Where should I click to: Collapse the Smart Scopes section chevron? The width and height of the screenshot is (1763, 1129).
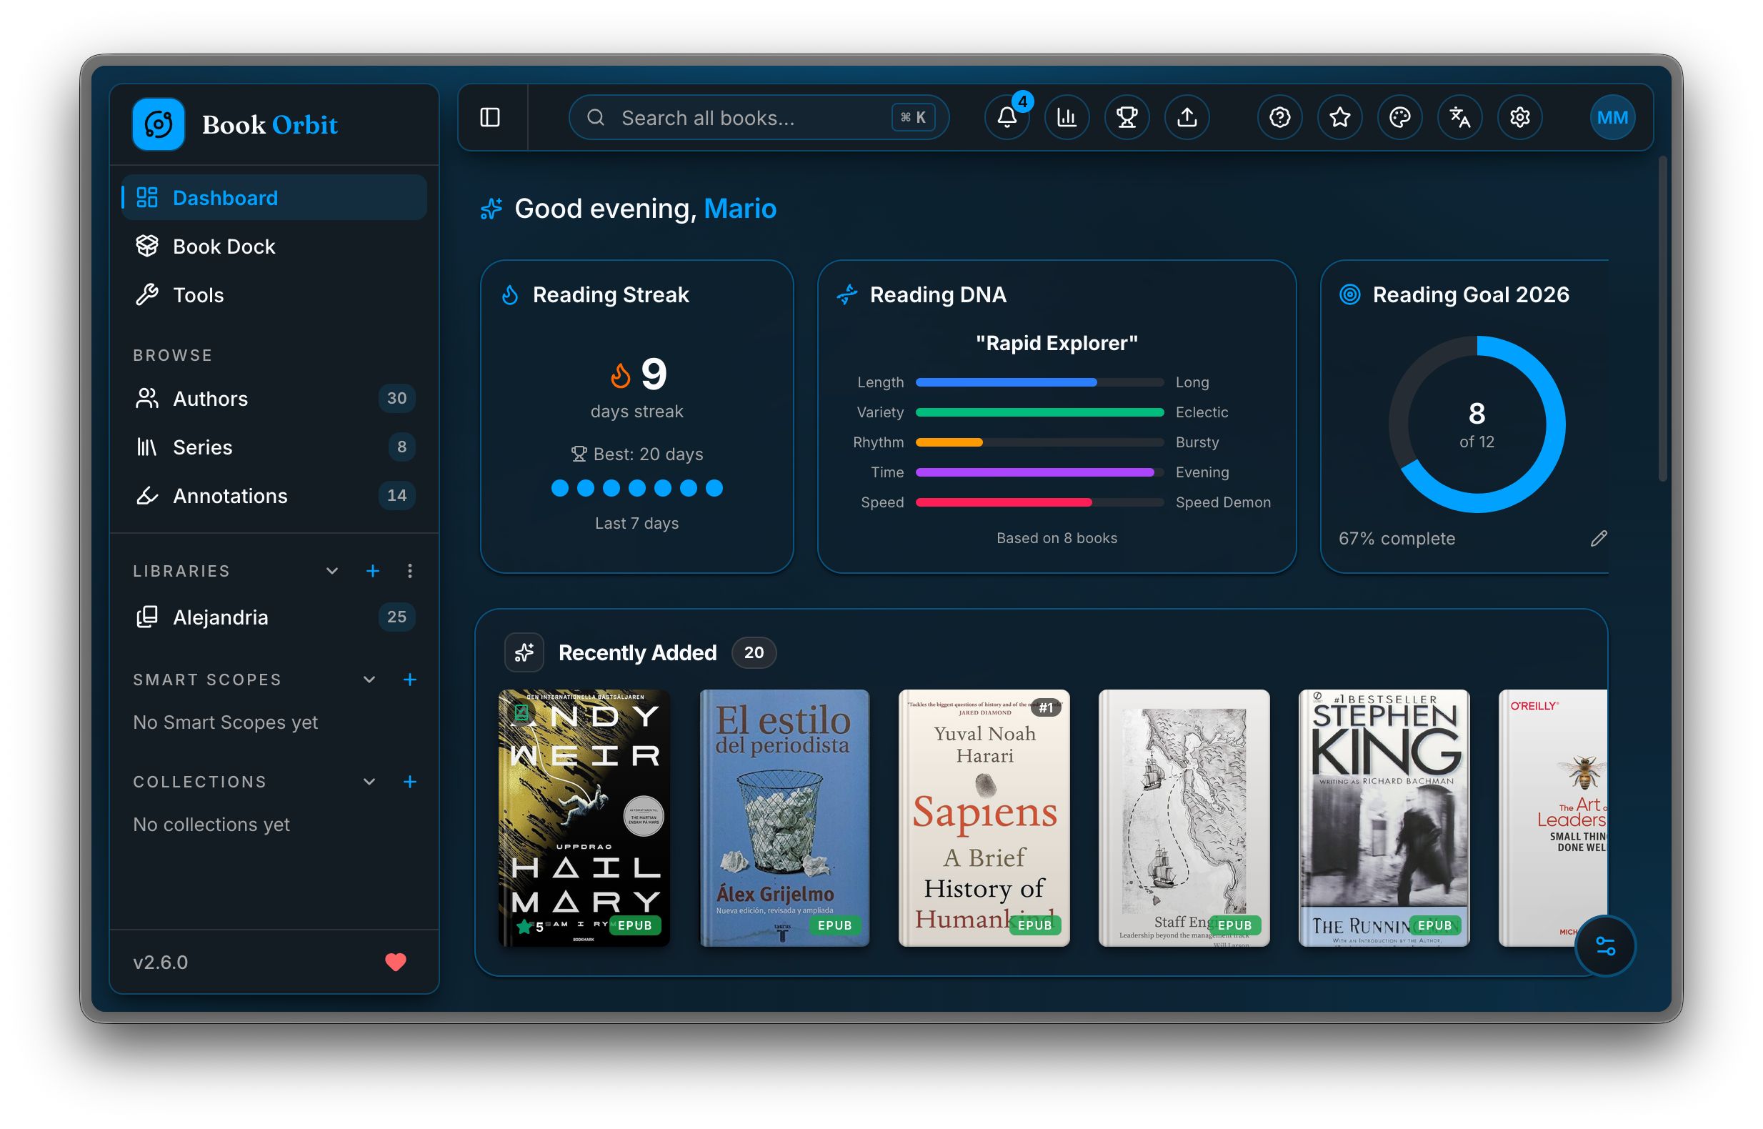tap(369, 680)
